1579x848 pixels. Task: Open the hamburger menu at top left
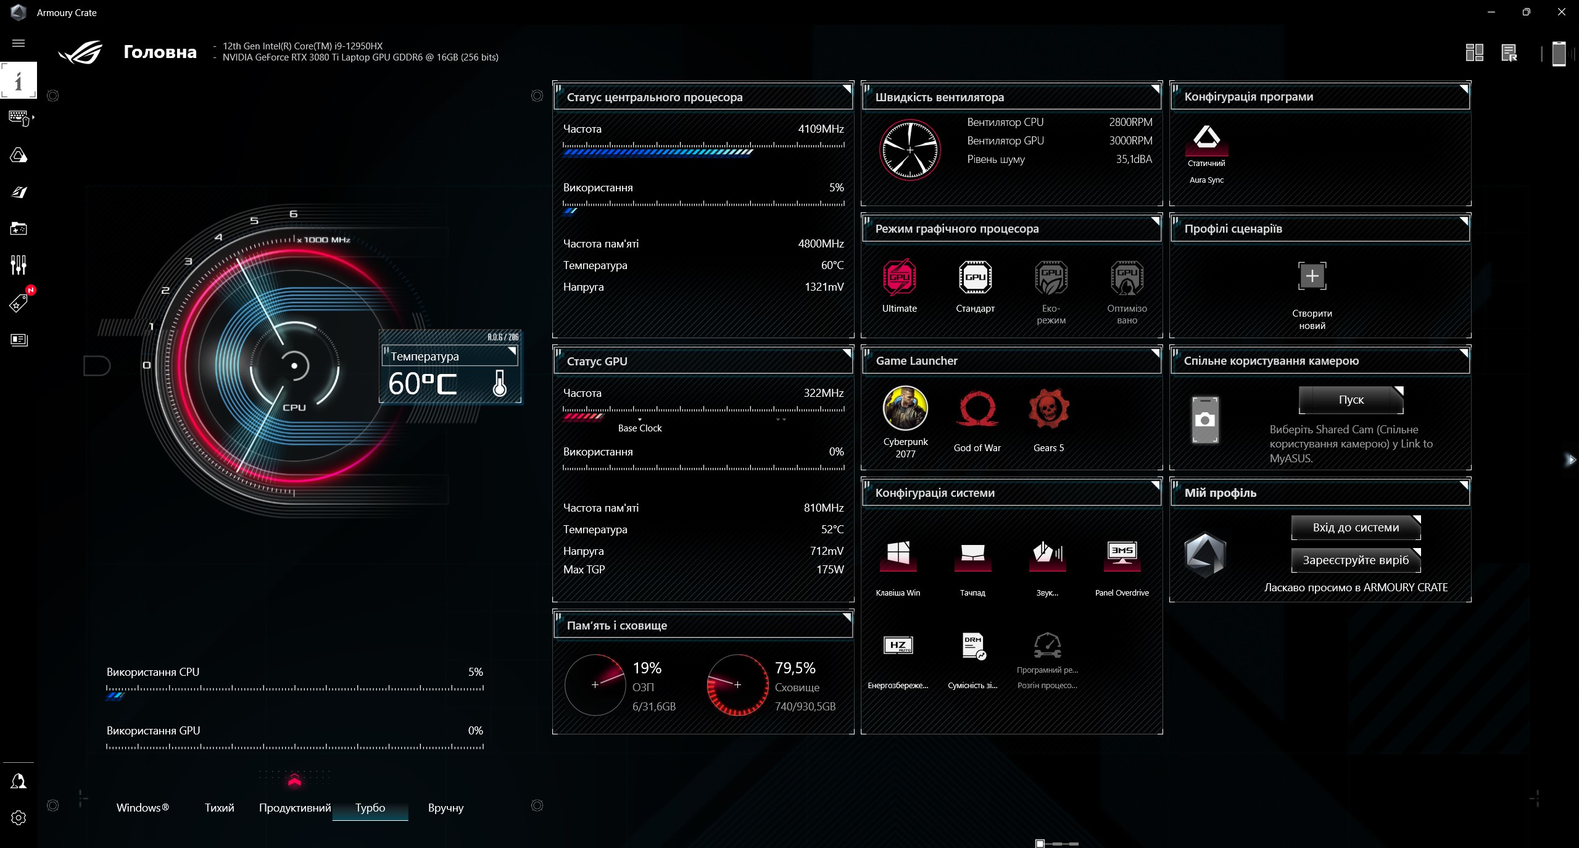point(19,43)
